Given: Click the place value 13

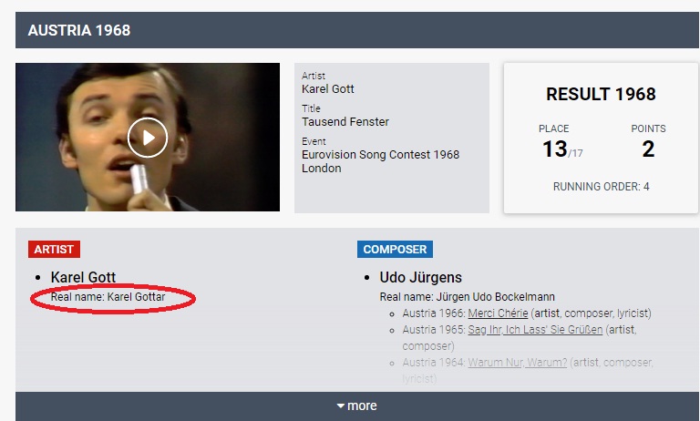Looking at the screenshot, I should pos(555,149).
